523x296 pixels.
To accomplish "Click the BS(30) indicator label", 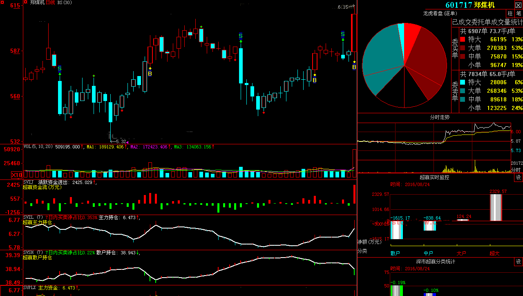I will [65, 2].
